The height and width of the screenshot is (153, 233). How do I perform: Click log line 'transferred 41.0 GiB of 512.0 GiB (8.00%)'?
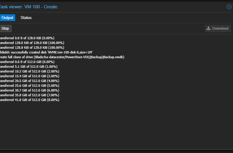point(30,100)
